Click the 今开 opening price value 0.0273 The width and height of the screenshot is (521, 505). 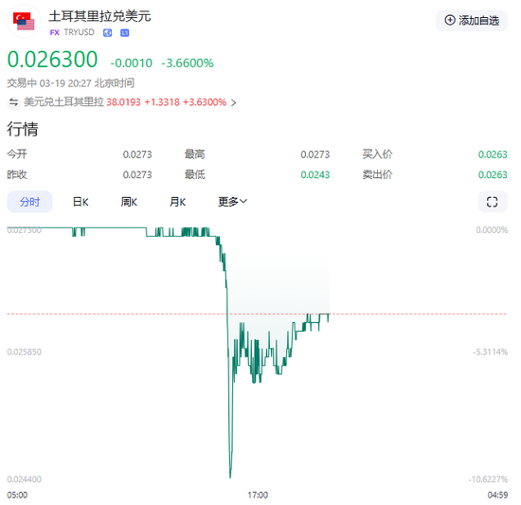[x=137, y=154]
